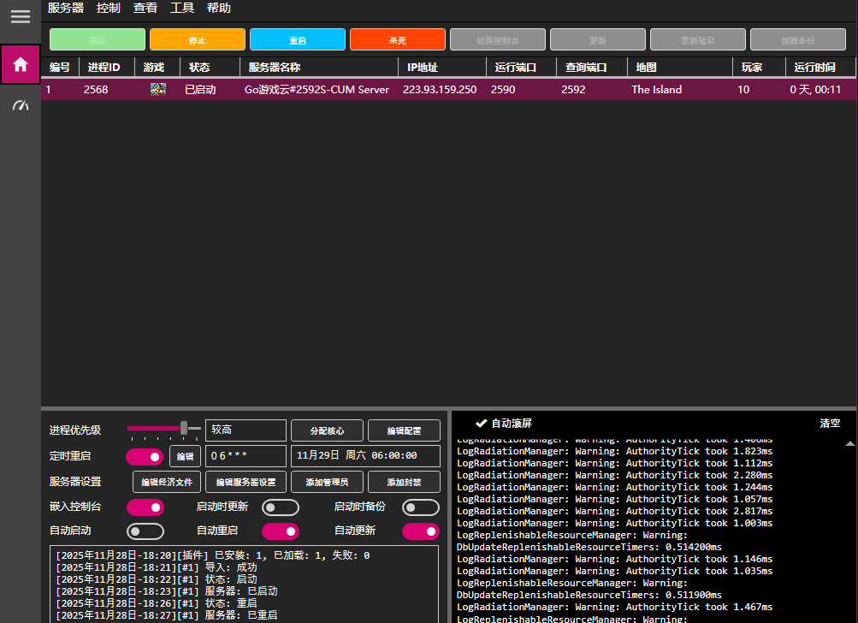The image size is (858, 623).
Task: Click log line 服务器: 已启动
Action: coord(167,592)
